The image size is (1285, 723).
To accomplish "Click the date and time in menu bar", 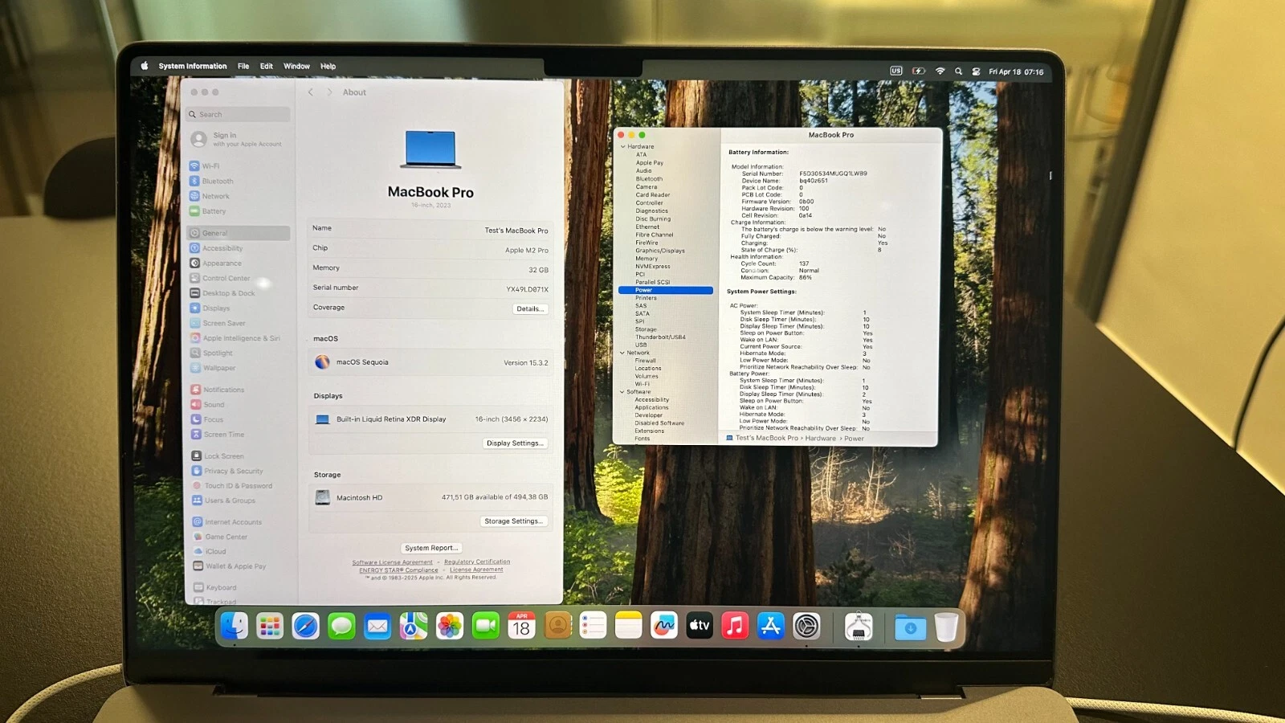I will point(1016,71).
